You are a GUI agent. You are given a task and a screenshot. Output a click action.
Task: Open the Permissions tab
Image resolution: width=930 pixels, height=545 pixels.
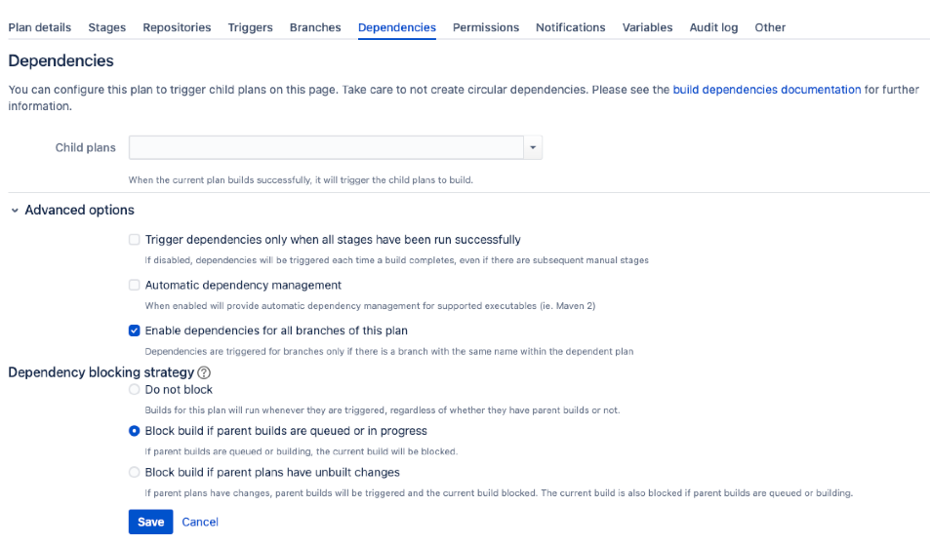point(486,27)
